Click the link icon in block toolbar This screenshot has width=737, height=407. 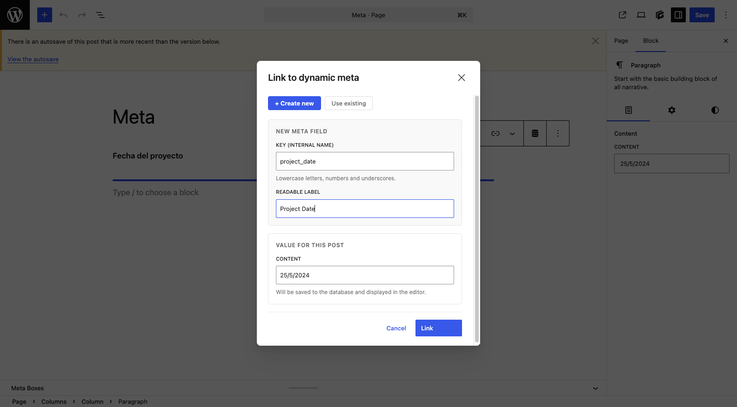496,133
